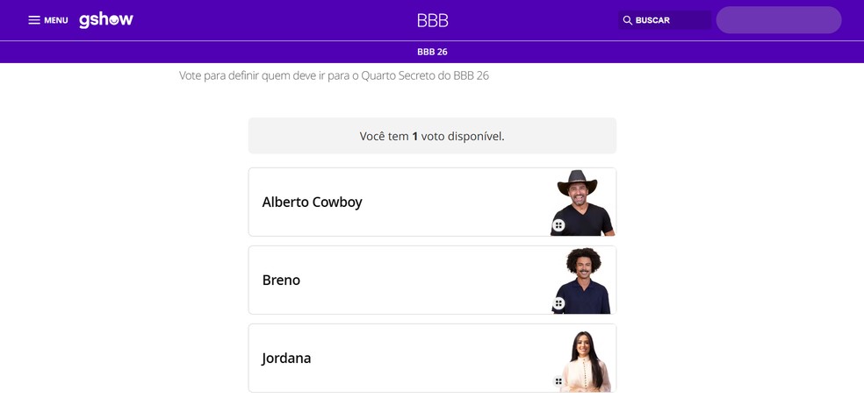Click the white border of Breno's card
The height and width of the screenshot is (412, 864).
pos(249,280)
